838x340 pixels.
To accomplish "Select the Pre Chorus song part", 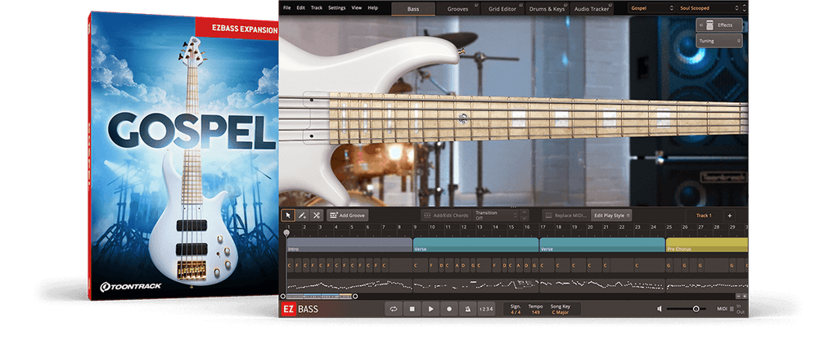I will pos(706,245).
